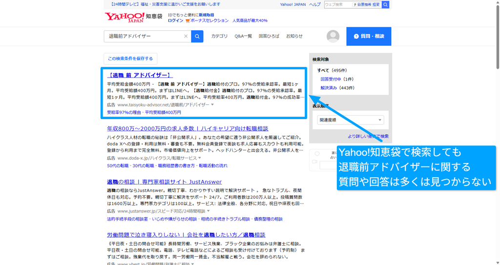Click the ログイン link
The image size is (500, 265).
[x=175, y=20]
